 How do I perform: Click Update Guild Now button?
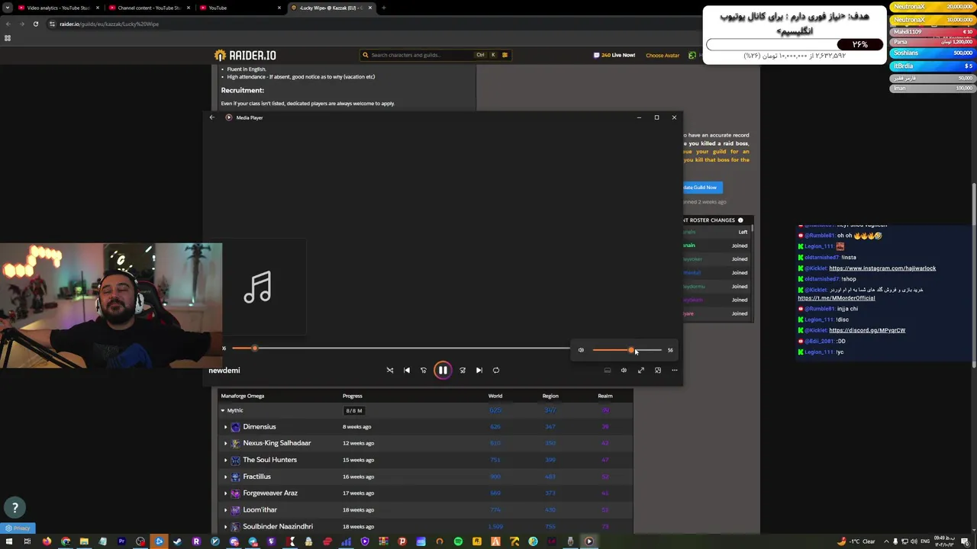coord(701,187)
